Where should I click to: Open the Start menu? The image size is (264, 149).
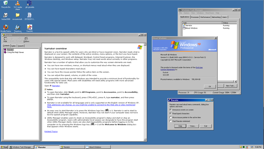[4, 147]
